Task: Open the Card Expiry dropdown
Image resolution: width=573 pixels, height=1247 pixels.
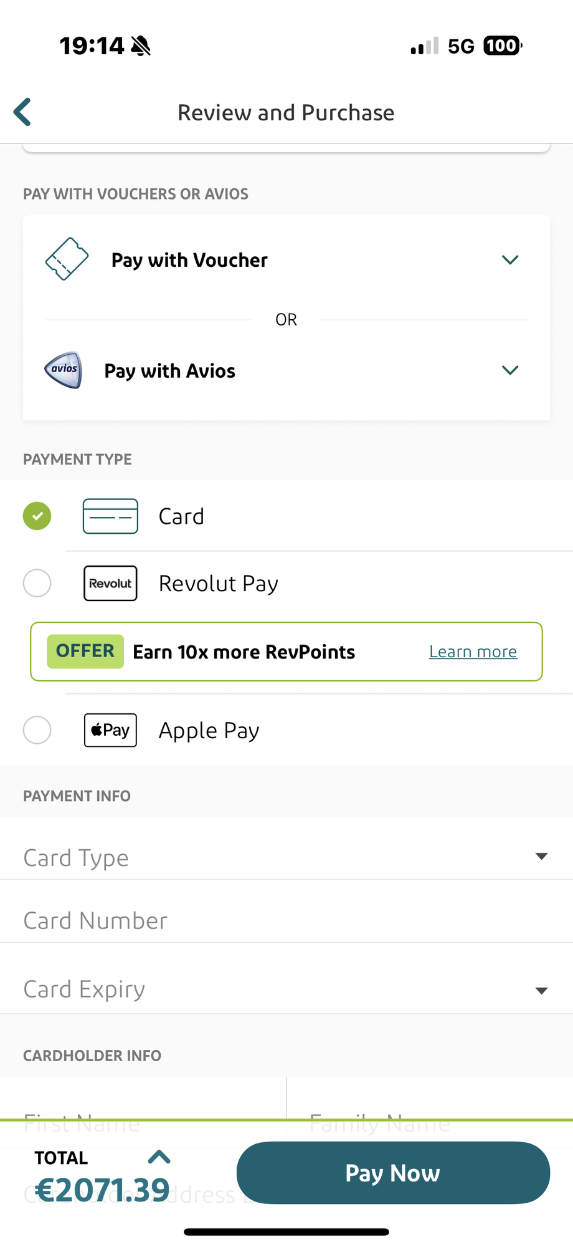Action: click(x=286, y=989)
